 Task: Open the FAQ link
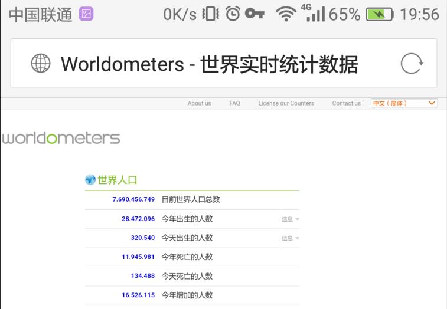(x=234, y=103)
